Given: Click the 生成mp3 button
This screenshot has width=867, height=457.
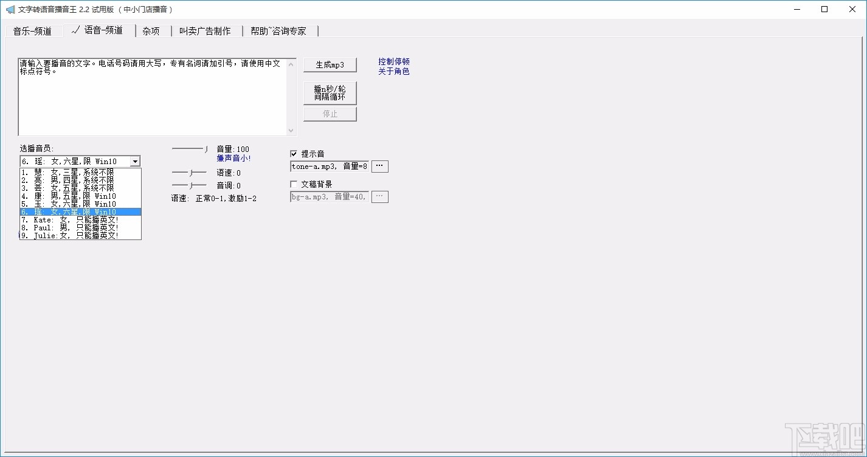Looking at the screenshot, I should [x=330, y=64].
